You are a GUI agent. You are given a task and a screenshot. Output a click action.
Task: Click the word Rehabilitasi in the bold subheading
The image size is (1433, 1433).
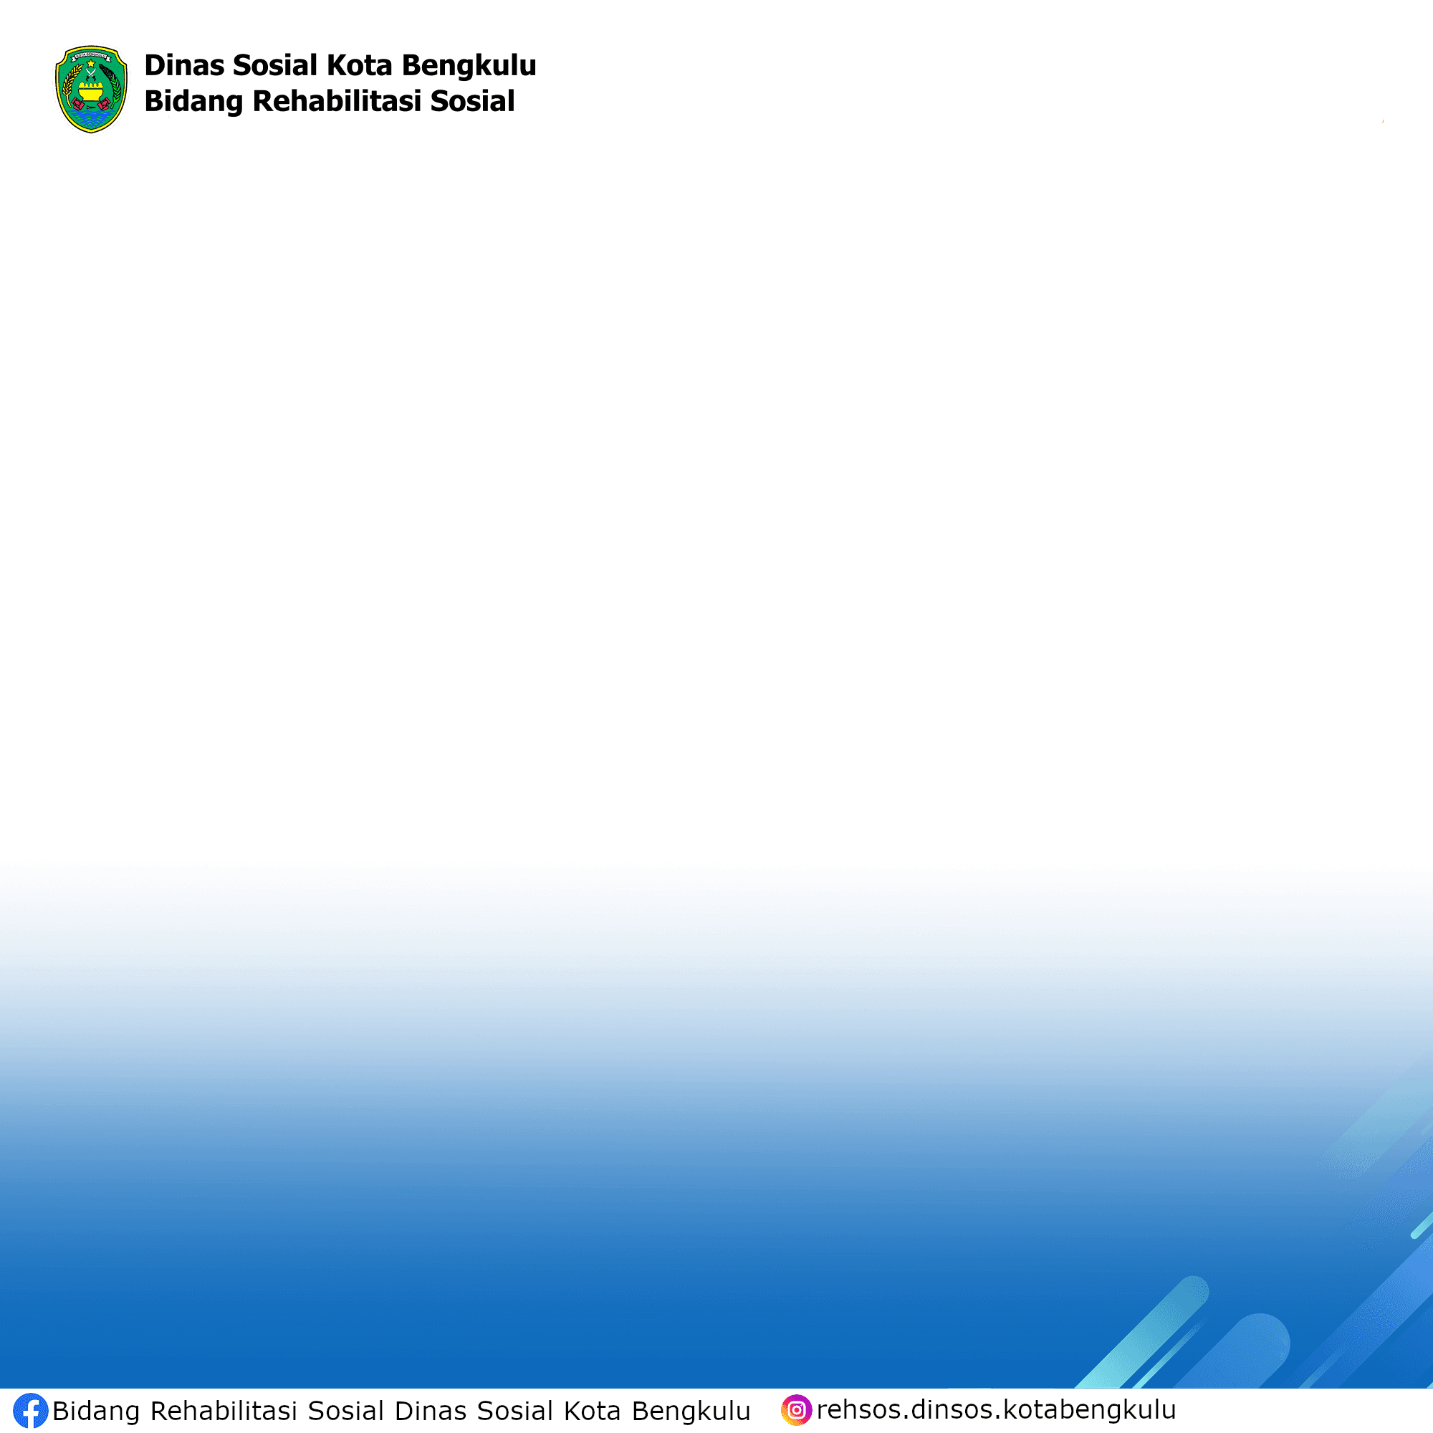[x=337, y=101]
